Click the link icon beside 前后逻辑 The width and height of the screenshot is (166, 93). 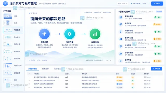[x=121, y=24]
